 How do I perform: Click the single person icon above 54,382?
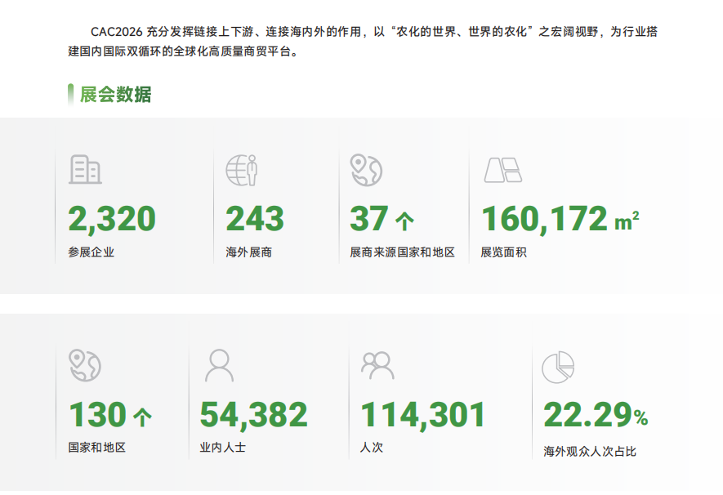pyautogui.click(x=219, y=365)
